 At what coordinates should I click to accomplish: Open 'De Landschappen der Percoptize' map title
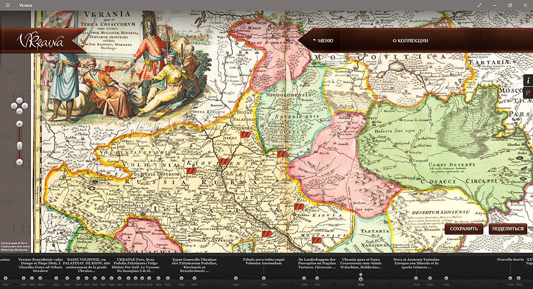(x=317, y=263)
